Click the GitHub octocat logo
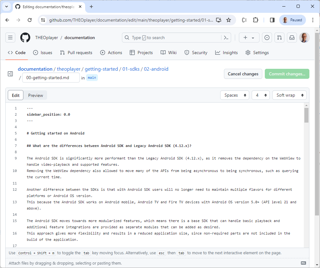Viewport: 320px width, 268px height. click(x=25, y=38)
